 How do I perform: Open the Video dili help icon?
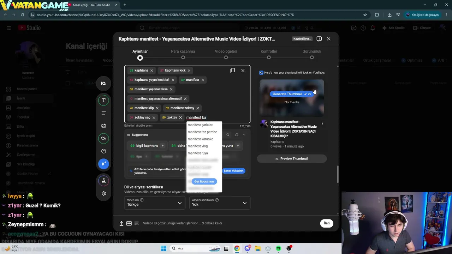[x=142, y=200]
